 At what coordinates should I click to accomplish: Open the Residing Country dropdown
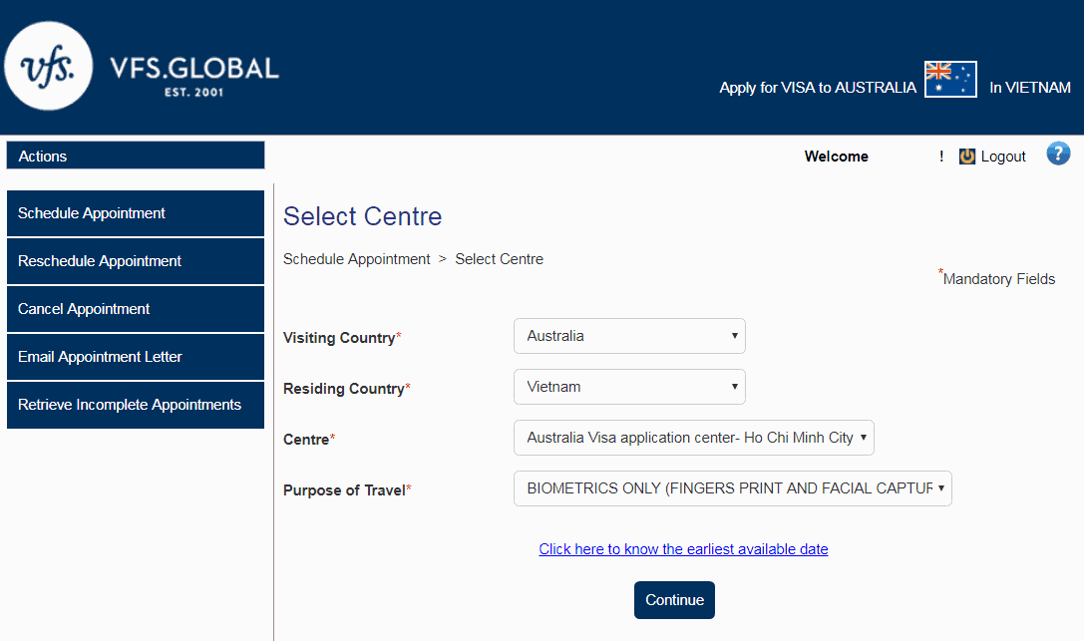coord(629,387)
